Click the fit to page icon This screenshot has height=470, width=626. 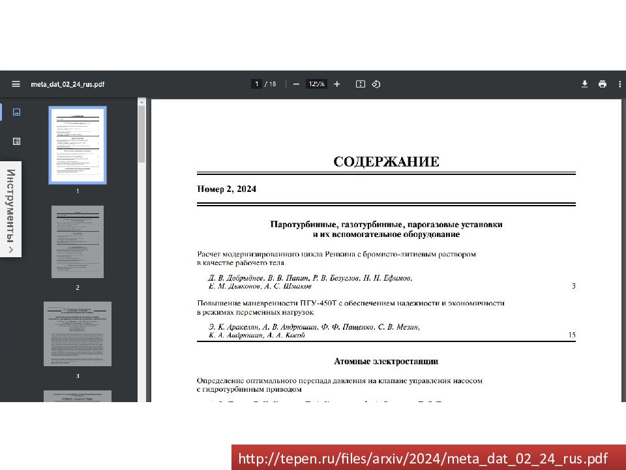[x=360, y=84]
